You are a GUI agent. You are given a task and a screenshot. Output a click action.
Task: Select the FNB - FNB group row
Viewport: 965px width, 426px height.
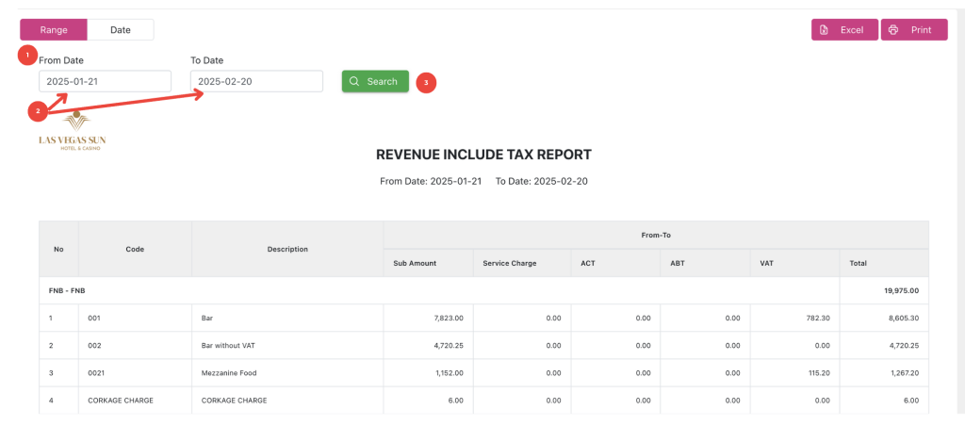(x=66, y=291)
